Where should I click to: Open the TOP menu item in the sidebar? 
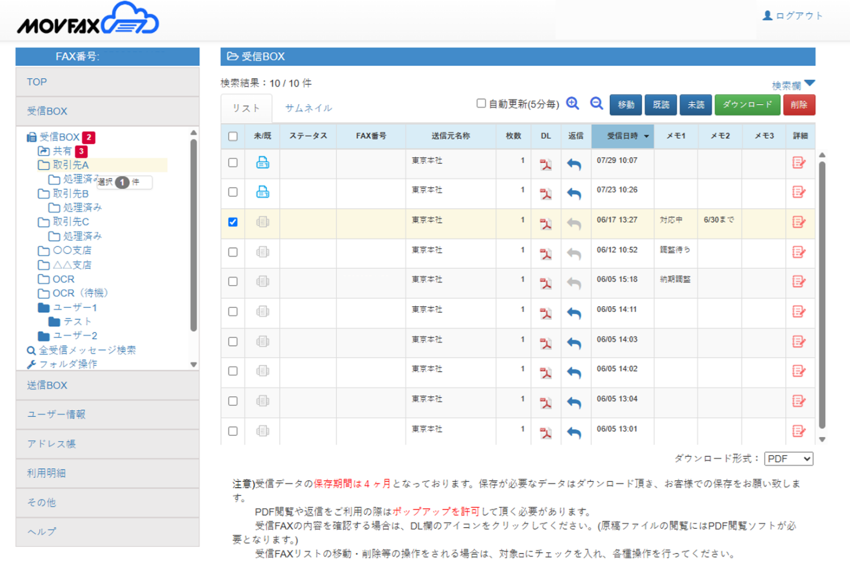click(108, 82)
